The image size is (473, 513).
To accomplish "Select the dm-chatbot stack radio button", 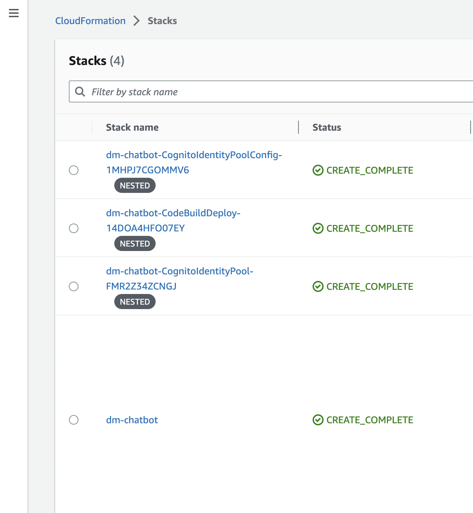I will [74, 420].
